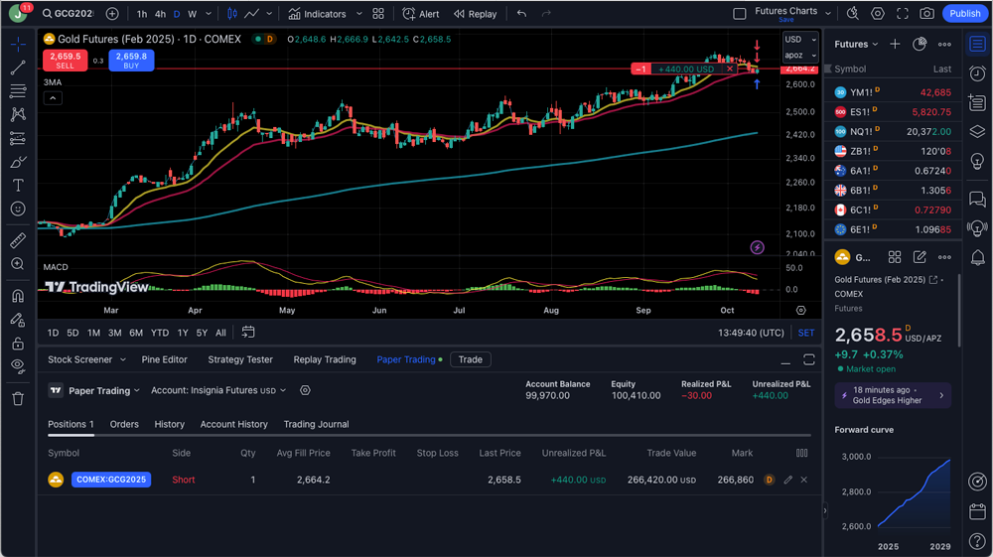Open quick search icon
The height and width of the screenshot is (557, 993).
pyautogui.click(x=852, y=13)
